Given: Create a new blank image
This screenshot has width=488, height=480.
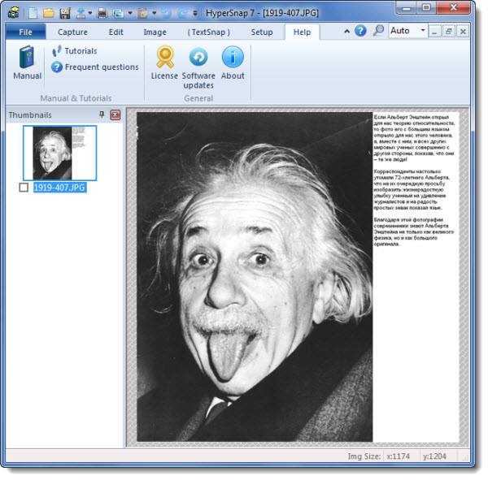Looking at the screenshot, I should click(33, 13).
